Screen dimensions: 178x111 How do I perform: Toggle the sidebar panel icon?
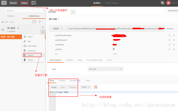click(4, 3)
